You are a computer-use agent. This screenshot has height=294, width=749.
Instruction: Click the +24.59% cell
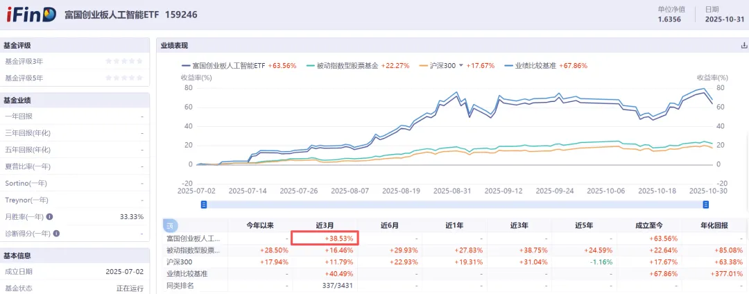(x=598, y=250)
